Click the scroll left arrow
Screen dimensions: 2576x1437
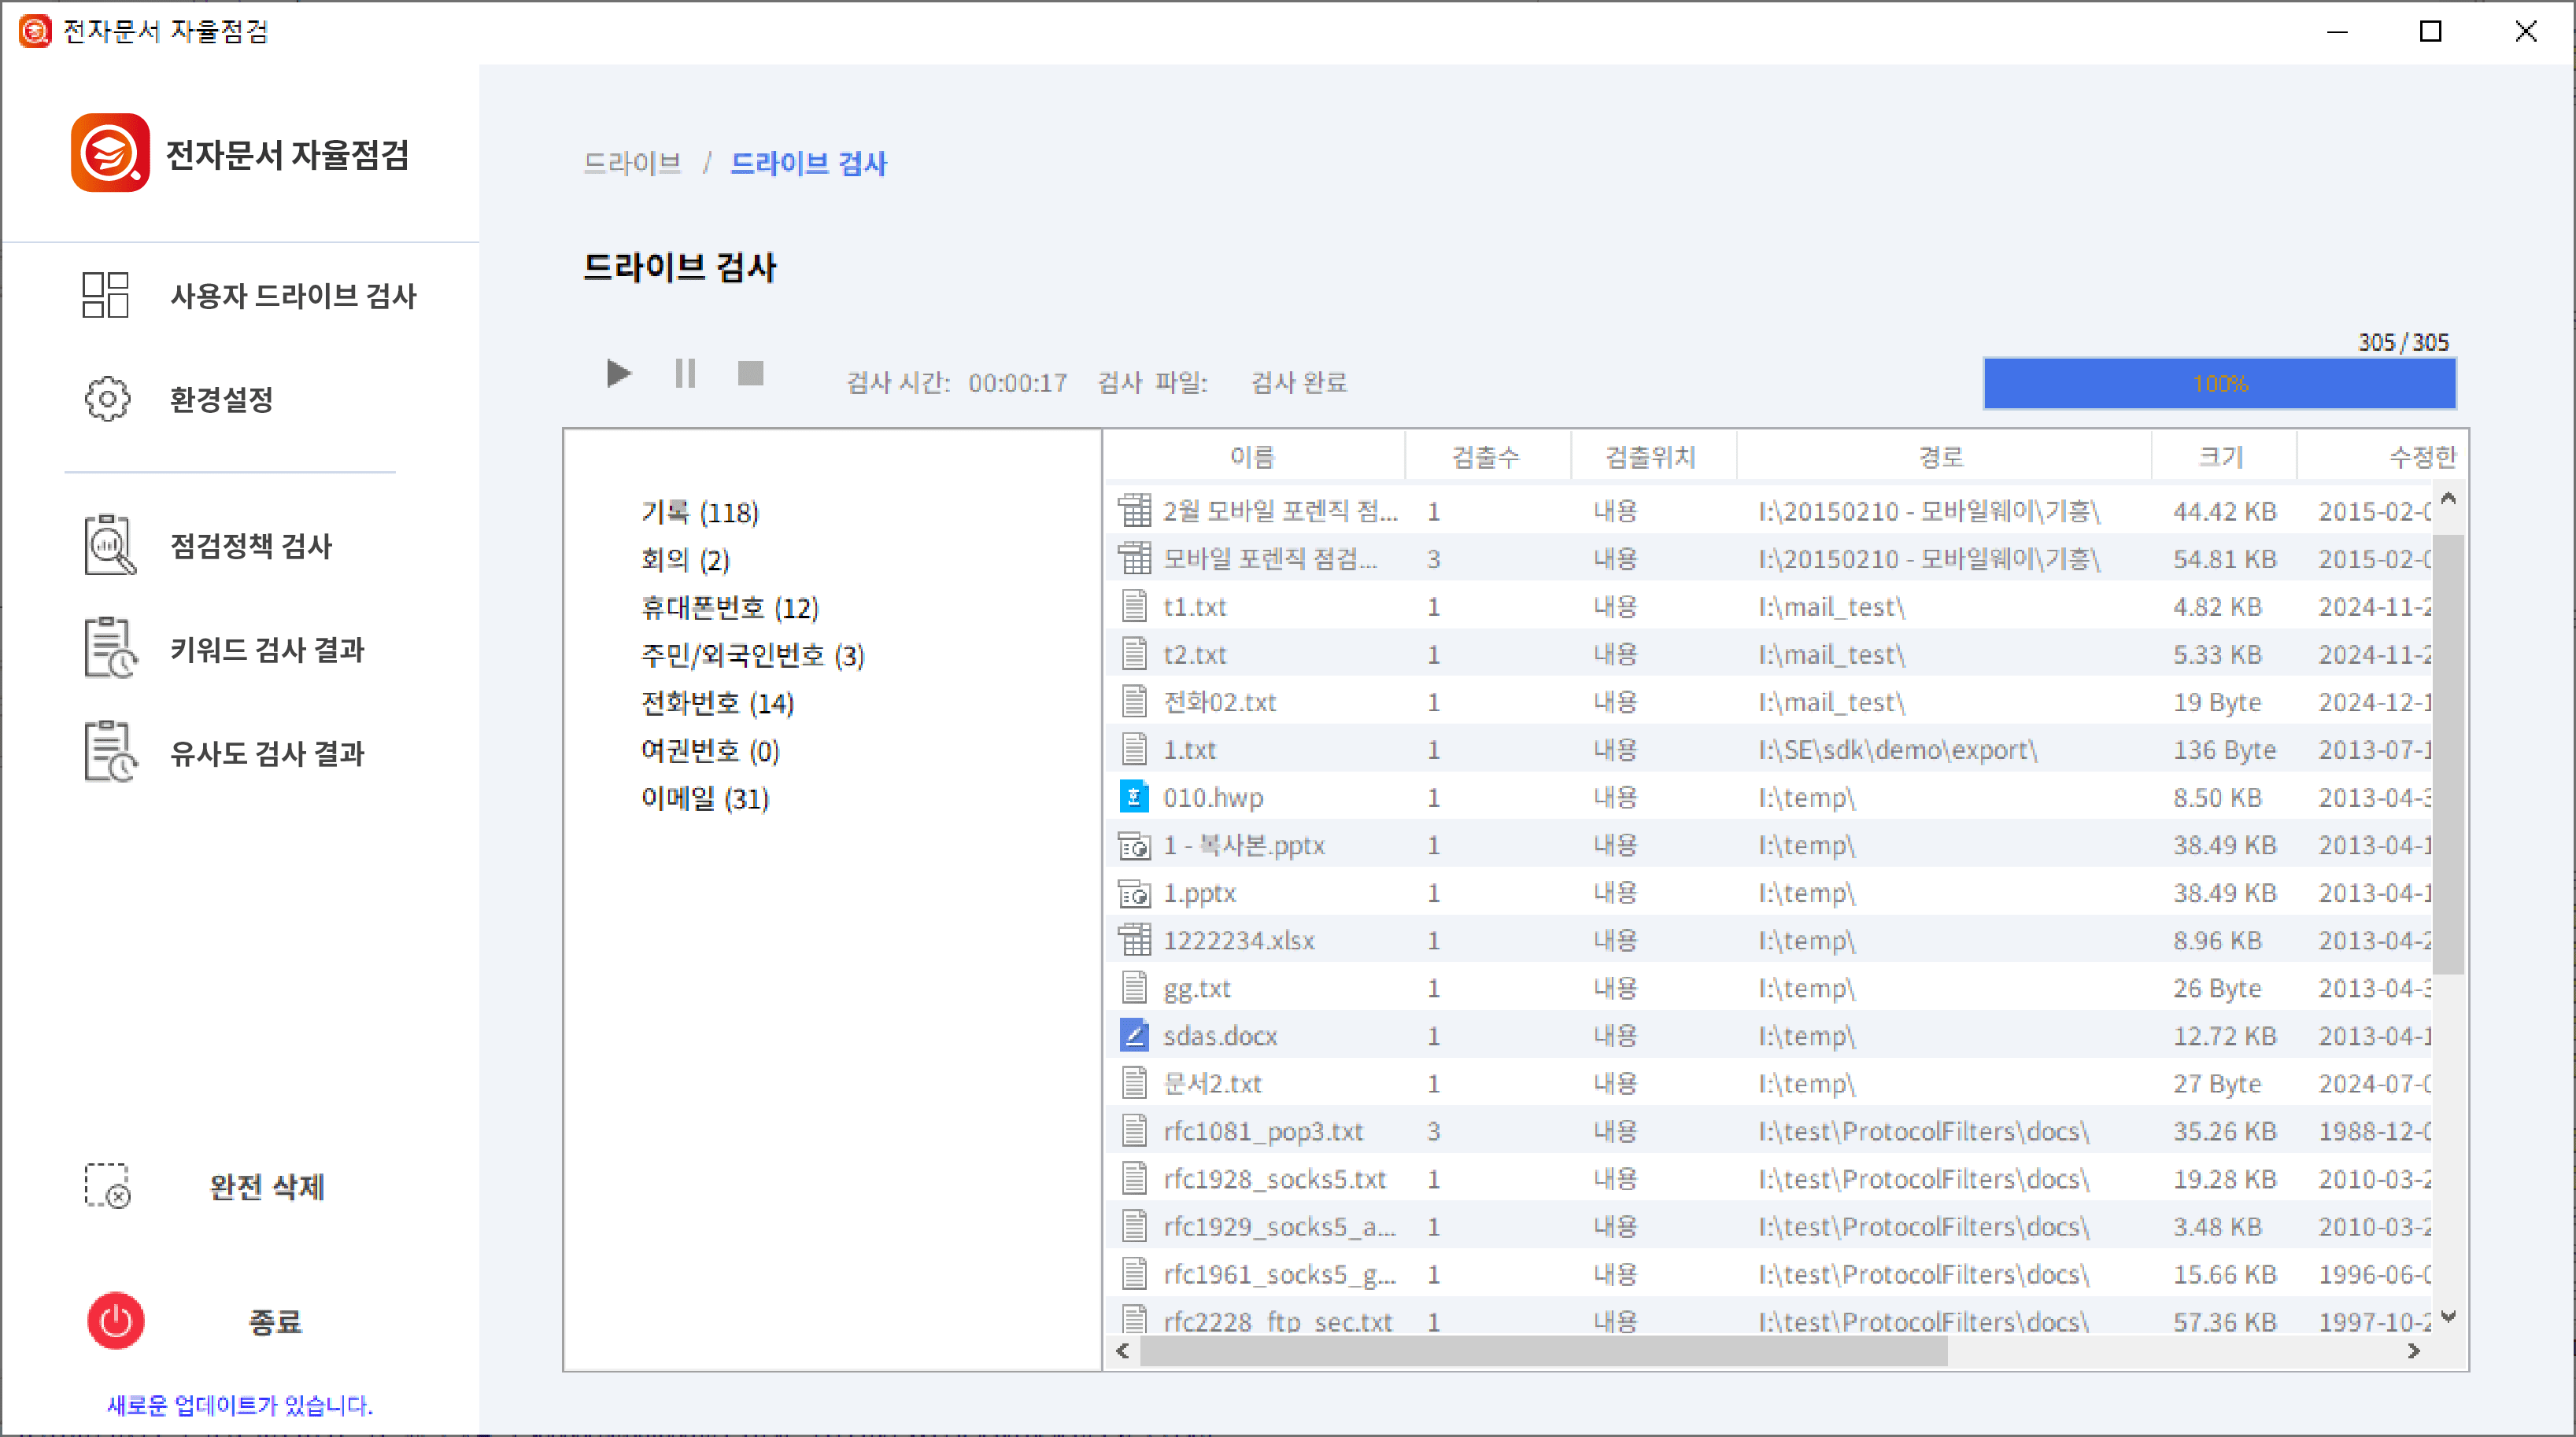coord(1122,1351)
